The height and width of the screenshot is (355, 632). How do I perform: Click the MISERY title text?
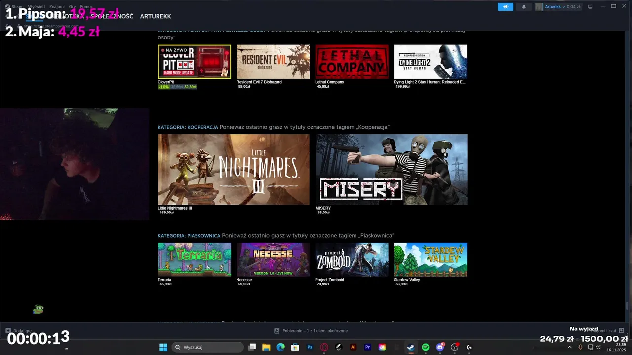tap(323, 208)
